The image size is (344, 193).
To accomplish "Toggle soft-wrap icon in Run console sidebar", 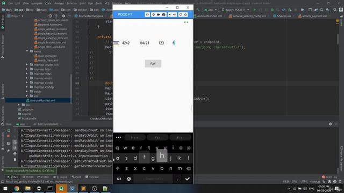I will coord(15,142).
